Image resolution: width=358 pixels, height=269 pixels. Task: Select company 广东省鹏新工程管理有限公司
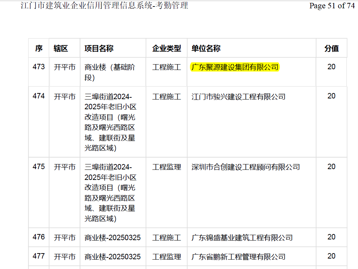(x=238, y=257)
